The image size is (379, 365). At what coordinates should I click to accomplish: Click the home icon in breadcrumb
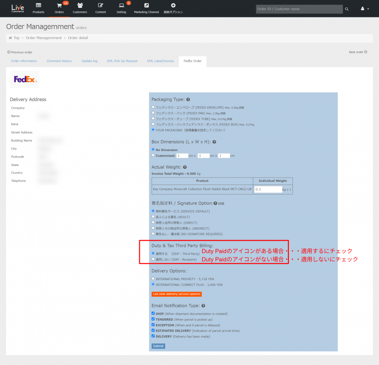pyautogui.click(x=10, y=38)
